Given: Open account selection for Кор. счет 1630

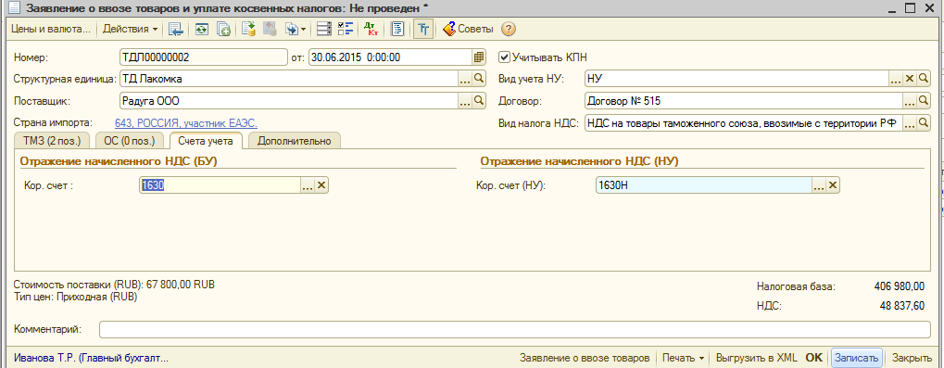Looking at the screenshot, I should coord(308,185).
